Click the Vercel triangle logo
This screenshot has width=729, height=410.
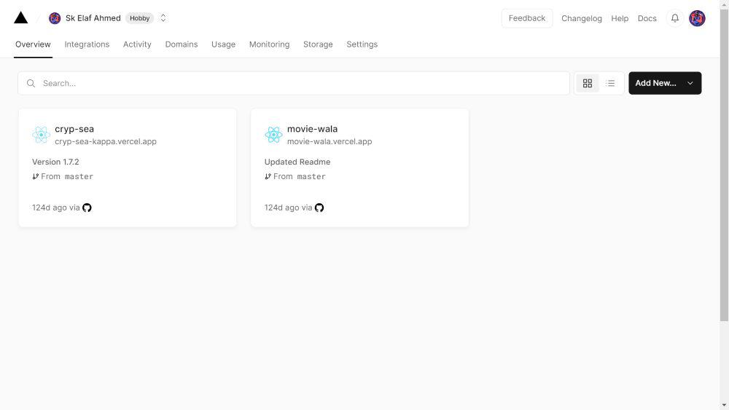tap(21, 17)
